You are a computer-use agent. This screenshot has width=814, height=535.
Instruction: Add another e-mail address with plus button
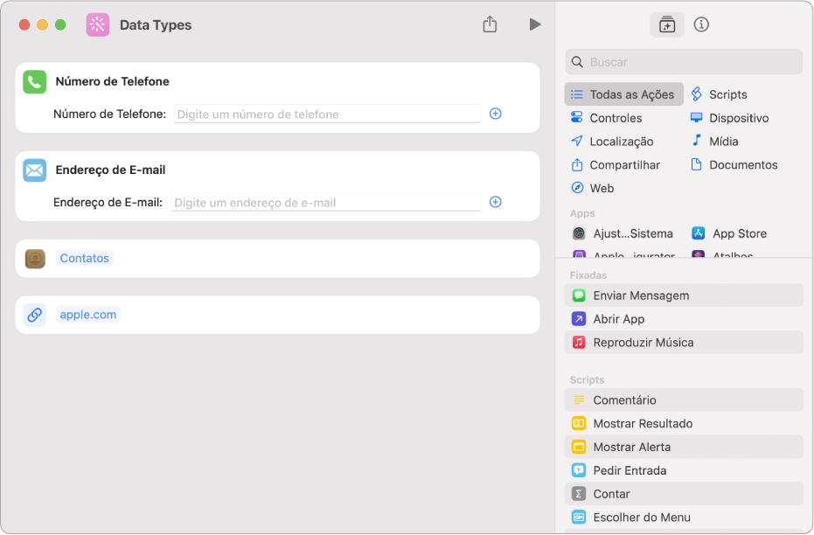(495, 202)
